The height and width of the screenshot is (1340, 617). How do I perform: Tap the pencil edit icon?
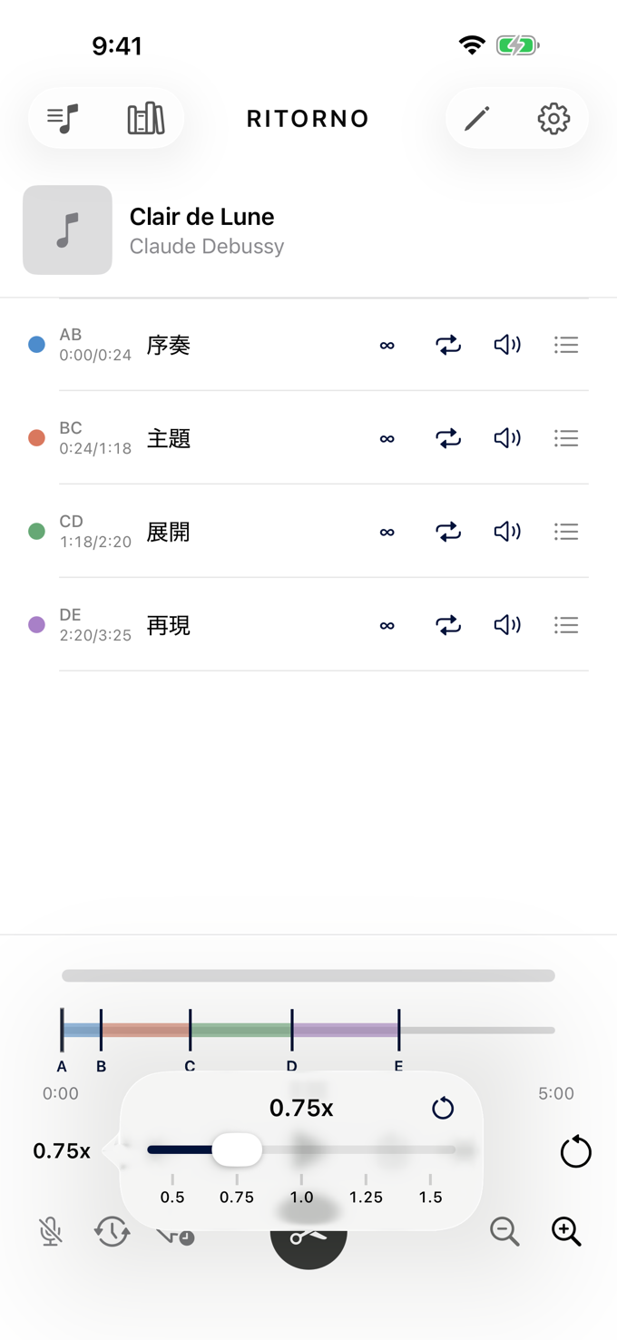pos(477,119)
